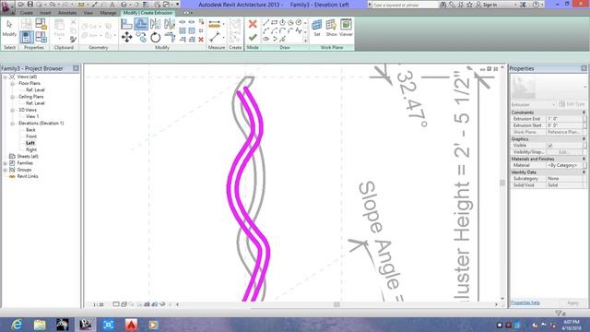Click the Set work plane icon
Viewport: 590px width, 332px height.
317,28
